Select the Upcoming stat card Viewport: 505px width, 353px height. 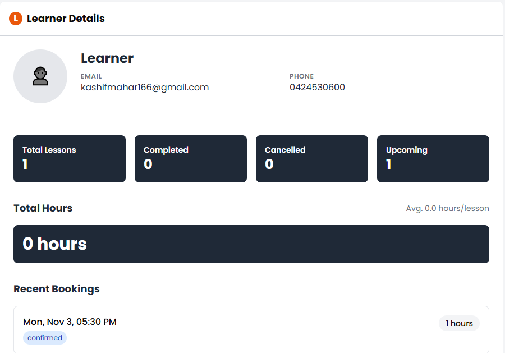433,159
